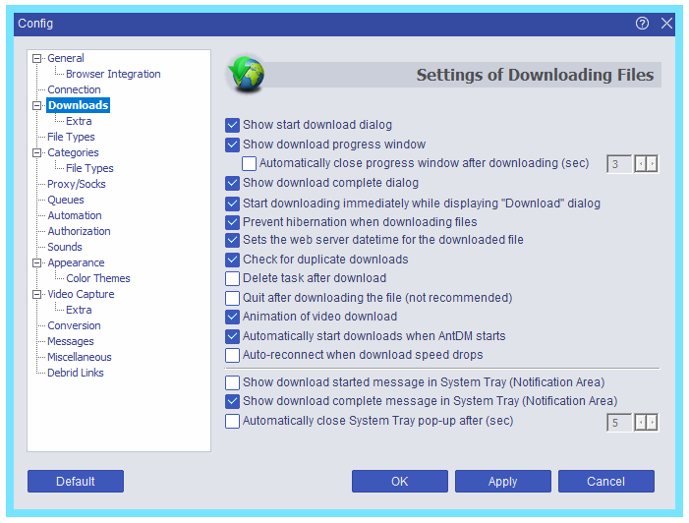Click the Apply button

click(x=502, y=482)
